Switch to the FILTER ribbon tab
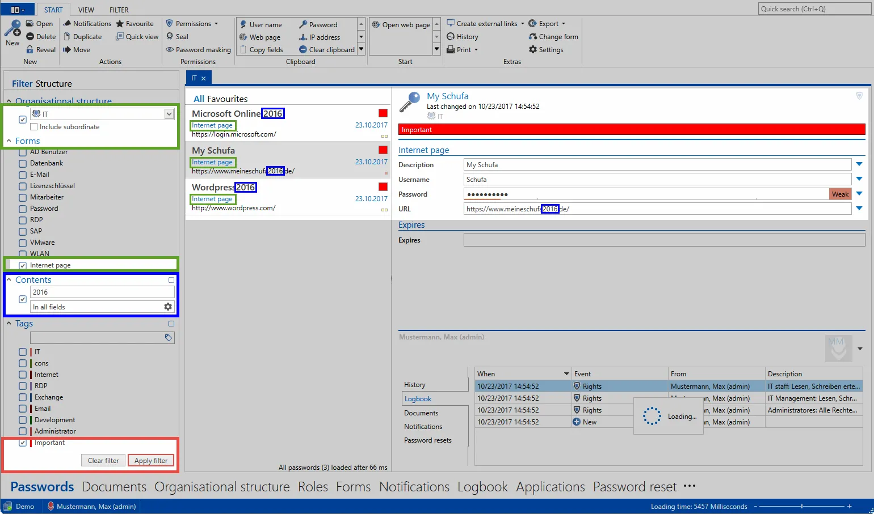Screen dimensions: 874x514 coord(119,9)
